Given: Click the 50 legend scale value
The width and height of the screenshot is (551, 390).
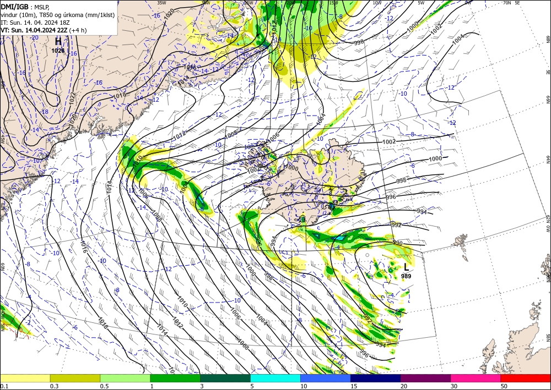Looking at the screenshot, I should (x=504, y=386).
